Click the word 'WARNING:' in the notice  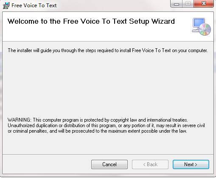tap(19, 120)
